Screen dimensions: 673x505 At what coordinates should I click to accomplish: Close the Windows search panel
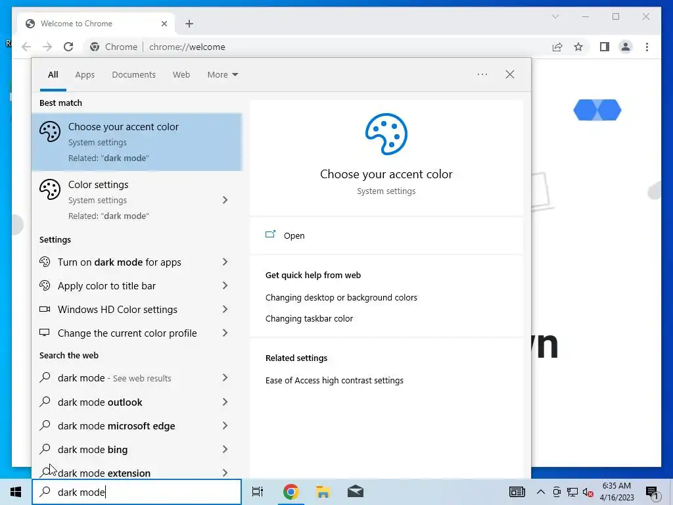pos(509,74)
